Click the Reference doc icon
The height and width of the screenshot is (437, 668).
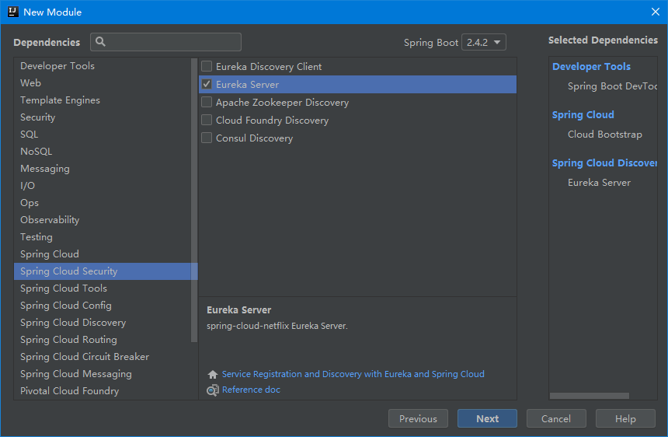[213, 390]
